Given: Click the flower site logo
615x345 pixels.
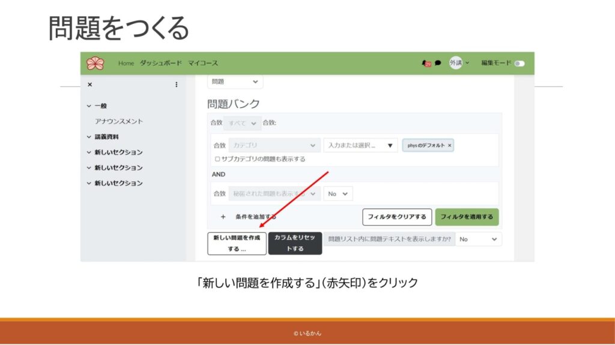Looking at the screenshot, I should [95, 63].
